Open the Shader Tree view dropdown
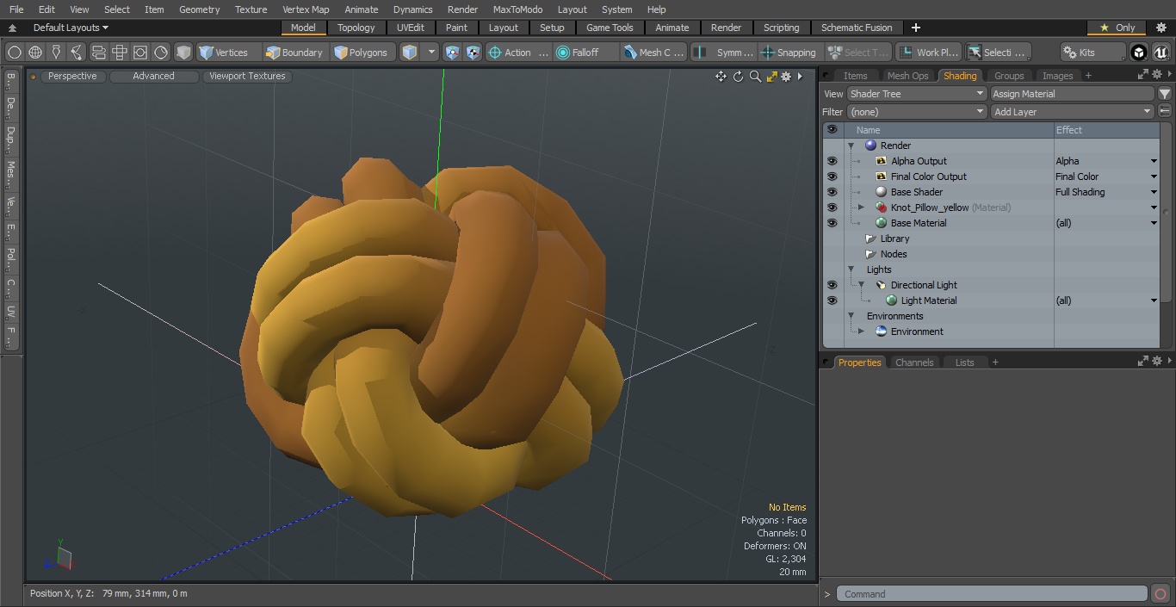1176x607 pixels. 917,94
